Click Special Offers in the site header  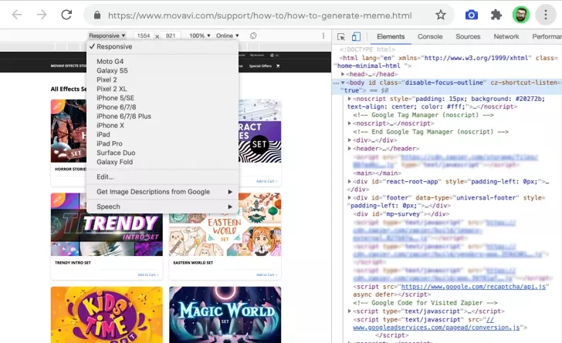[x=260, y=66]
